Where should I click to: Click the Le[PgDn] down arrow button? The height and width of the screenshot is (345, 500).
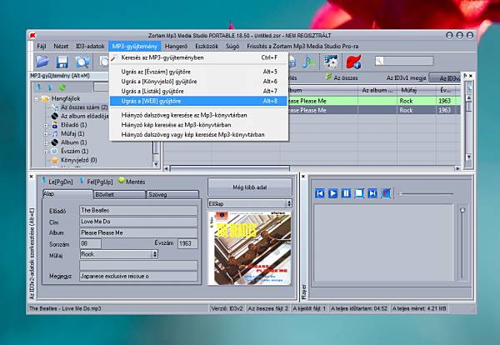[x=57, y=182]
